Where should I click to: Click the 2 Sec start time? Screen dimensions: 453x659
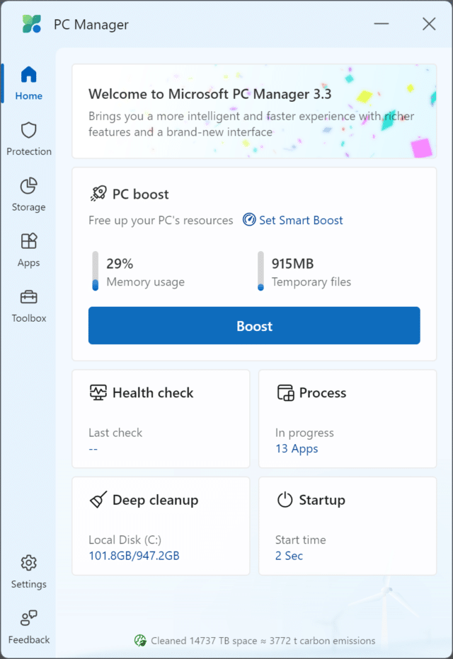click(289, 556)
